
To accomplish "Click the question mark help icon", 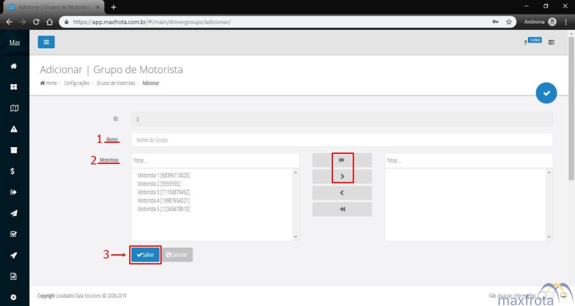I will click(525, 43).
